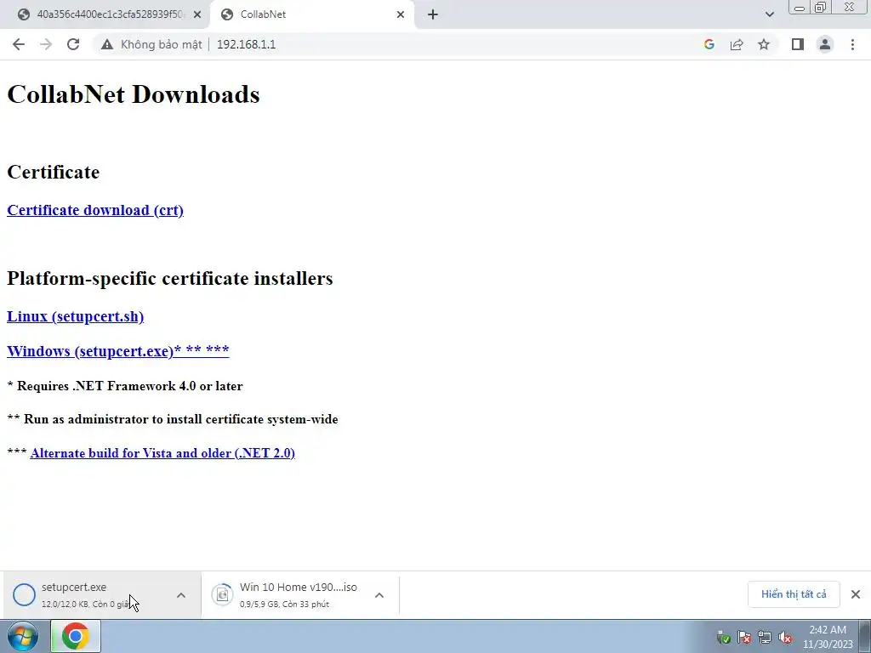Click the iso file download progress icon

click(x=222, y=594)
